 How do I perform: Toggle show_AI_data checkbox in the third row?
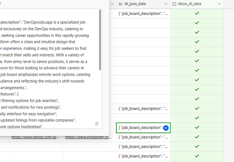197,32
